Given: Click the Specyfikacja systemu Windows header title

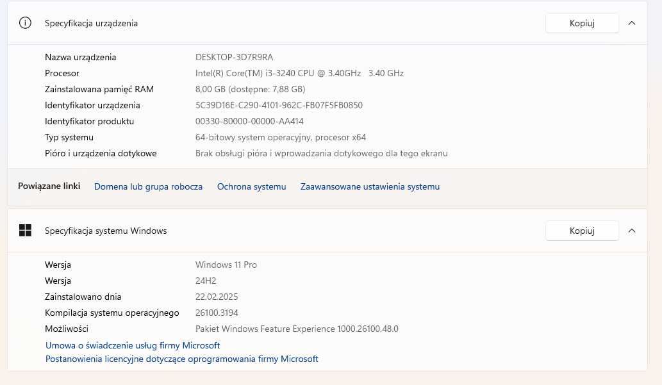Looking at the screenshot, I should [x=106, y=231].
